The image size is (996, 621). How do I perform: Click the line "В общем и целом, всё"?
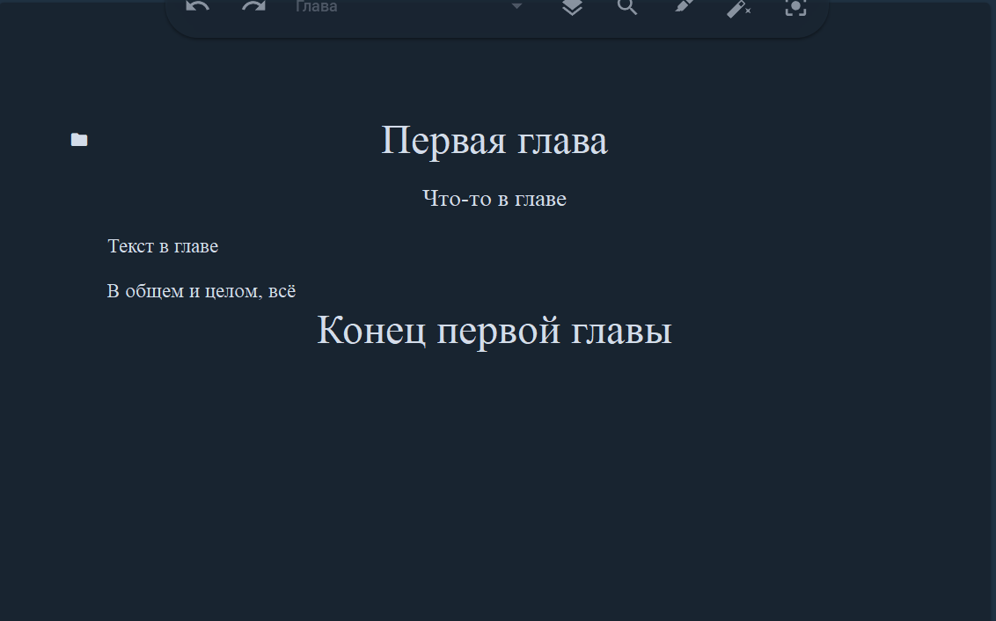201,290
